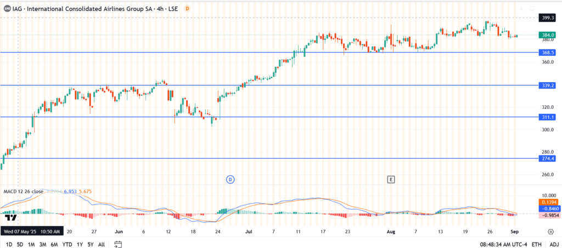This screenshot has height=248, width=562.
Task: Click the earnings E marker
Action: (391, 179)
